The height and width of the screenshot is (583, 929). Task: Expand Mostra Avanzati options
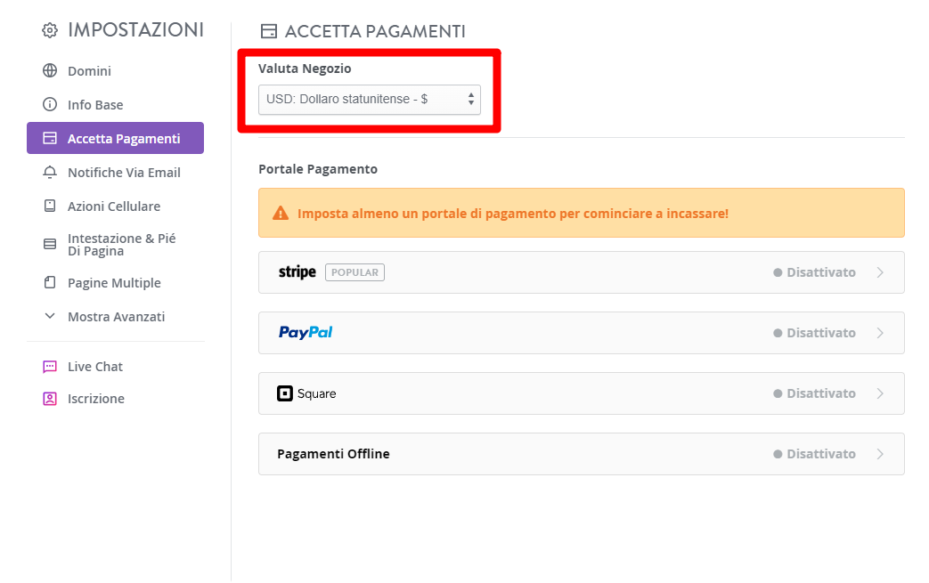(116, 316)
